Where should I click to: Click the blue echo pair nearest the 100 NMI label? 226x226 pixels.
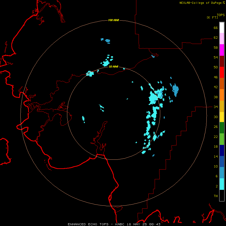tap(105, 41)
